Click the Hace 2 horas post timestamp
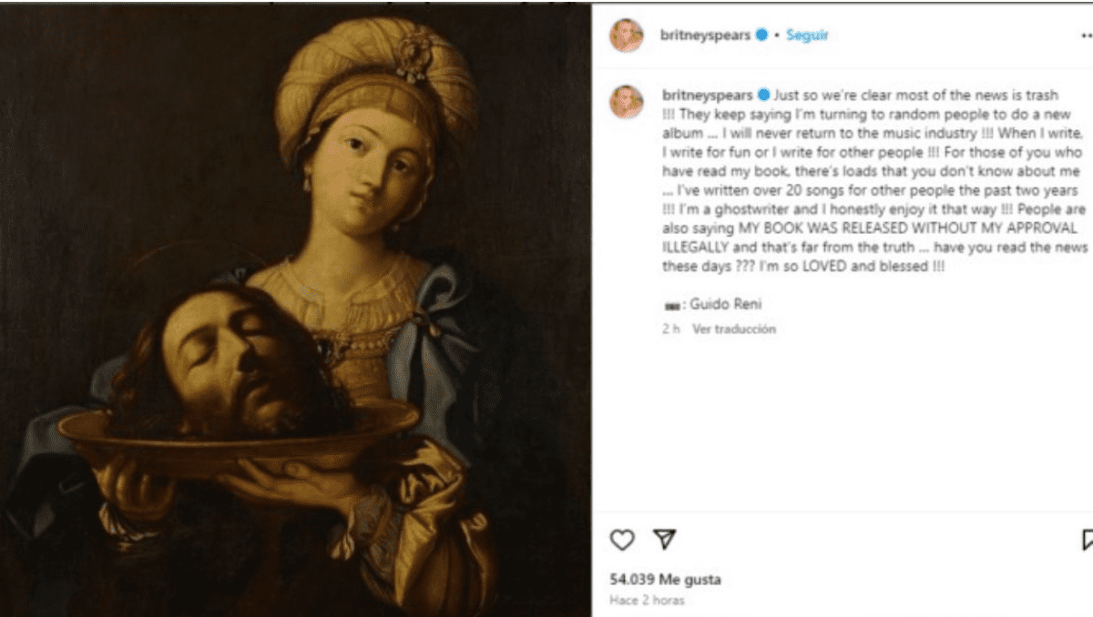The width and height of the screenshot is (1093, 617). [x=647, y=601]
